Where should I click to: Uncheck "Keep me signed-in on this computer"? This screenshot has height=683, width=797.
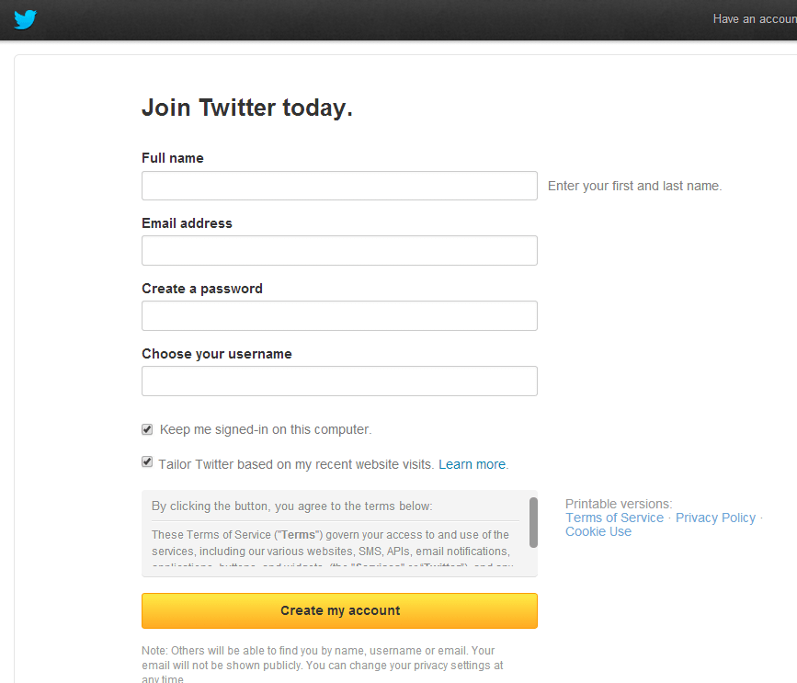click(x=147, y=428)
